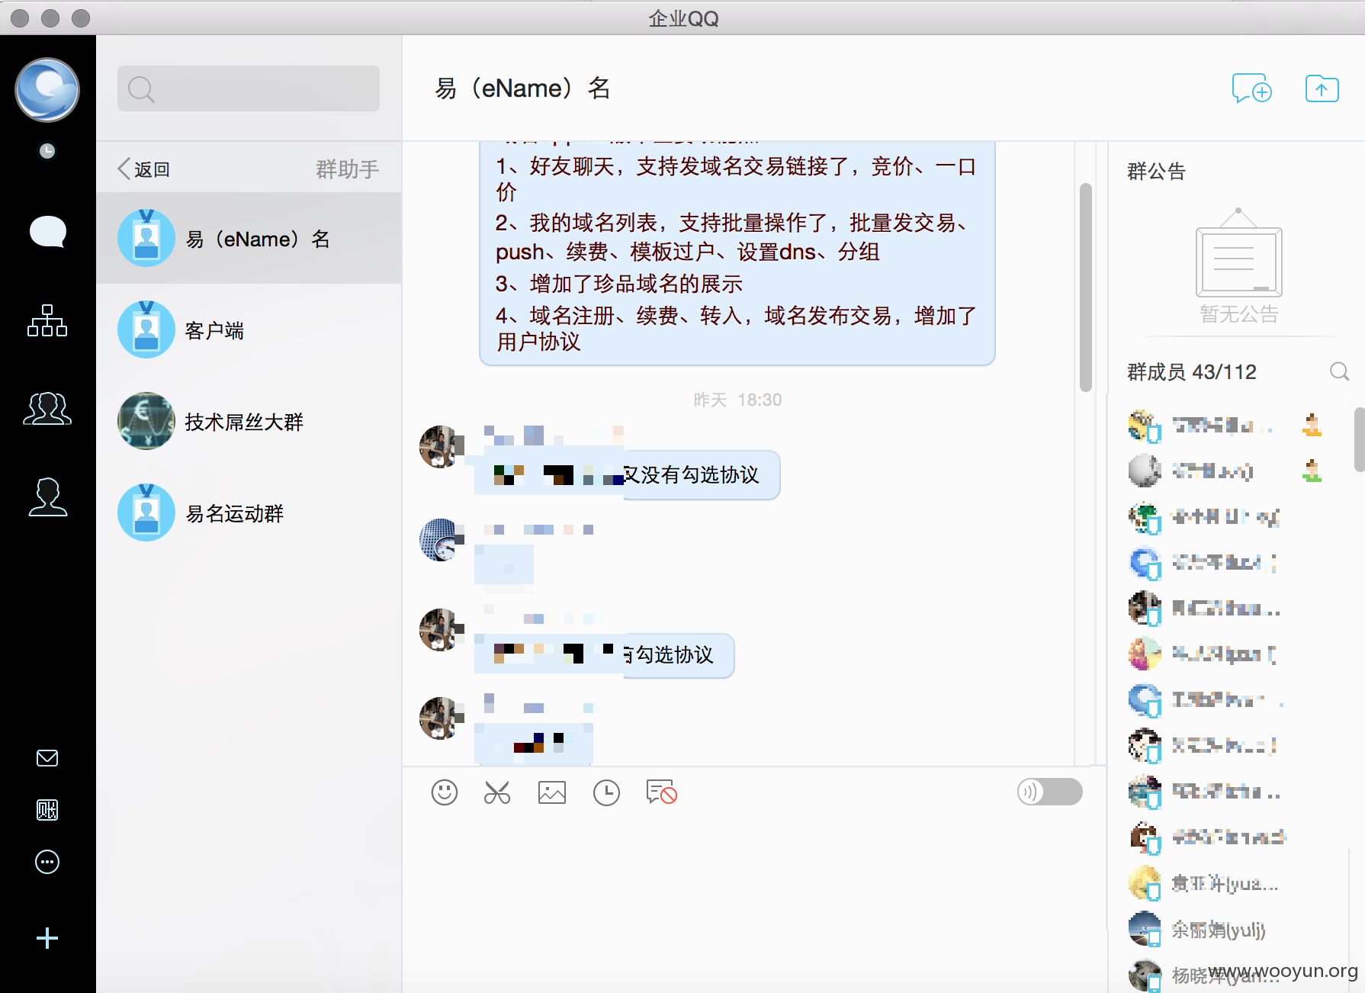
Task: Click the chat history scrollbar
Action: (x=1086, y=288)
